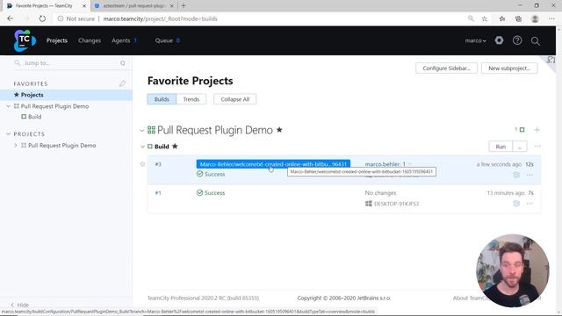
Task: Collapse the PROJECTS sidebar section
Action: (8, 134)
